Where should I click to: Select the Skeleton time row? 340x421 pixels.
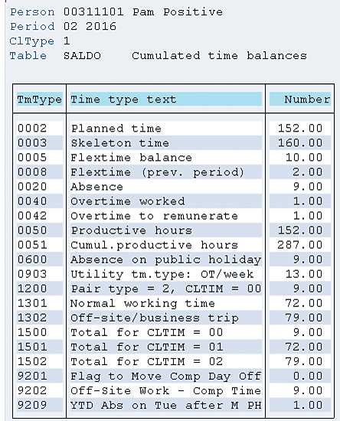click(174, 143)
